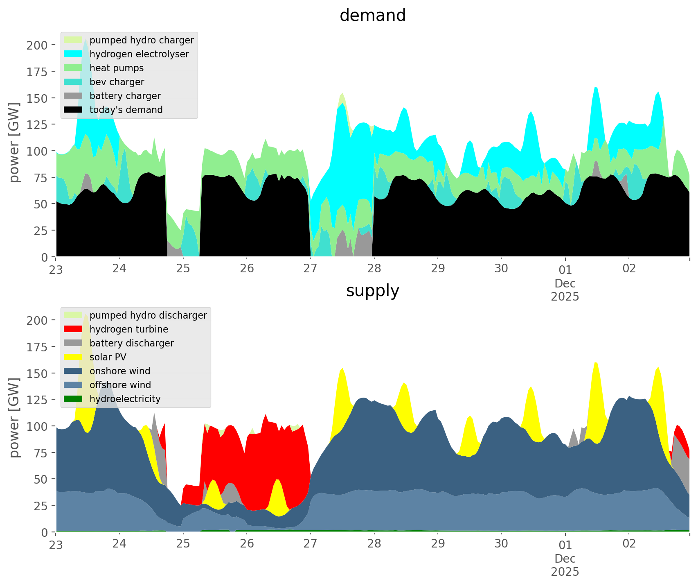
Task: Click the green hydroelectricity legend swatch
Action: (x=73, y=399)
